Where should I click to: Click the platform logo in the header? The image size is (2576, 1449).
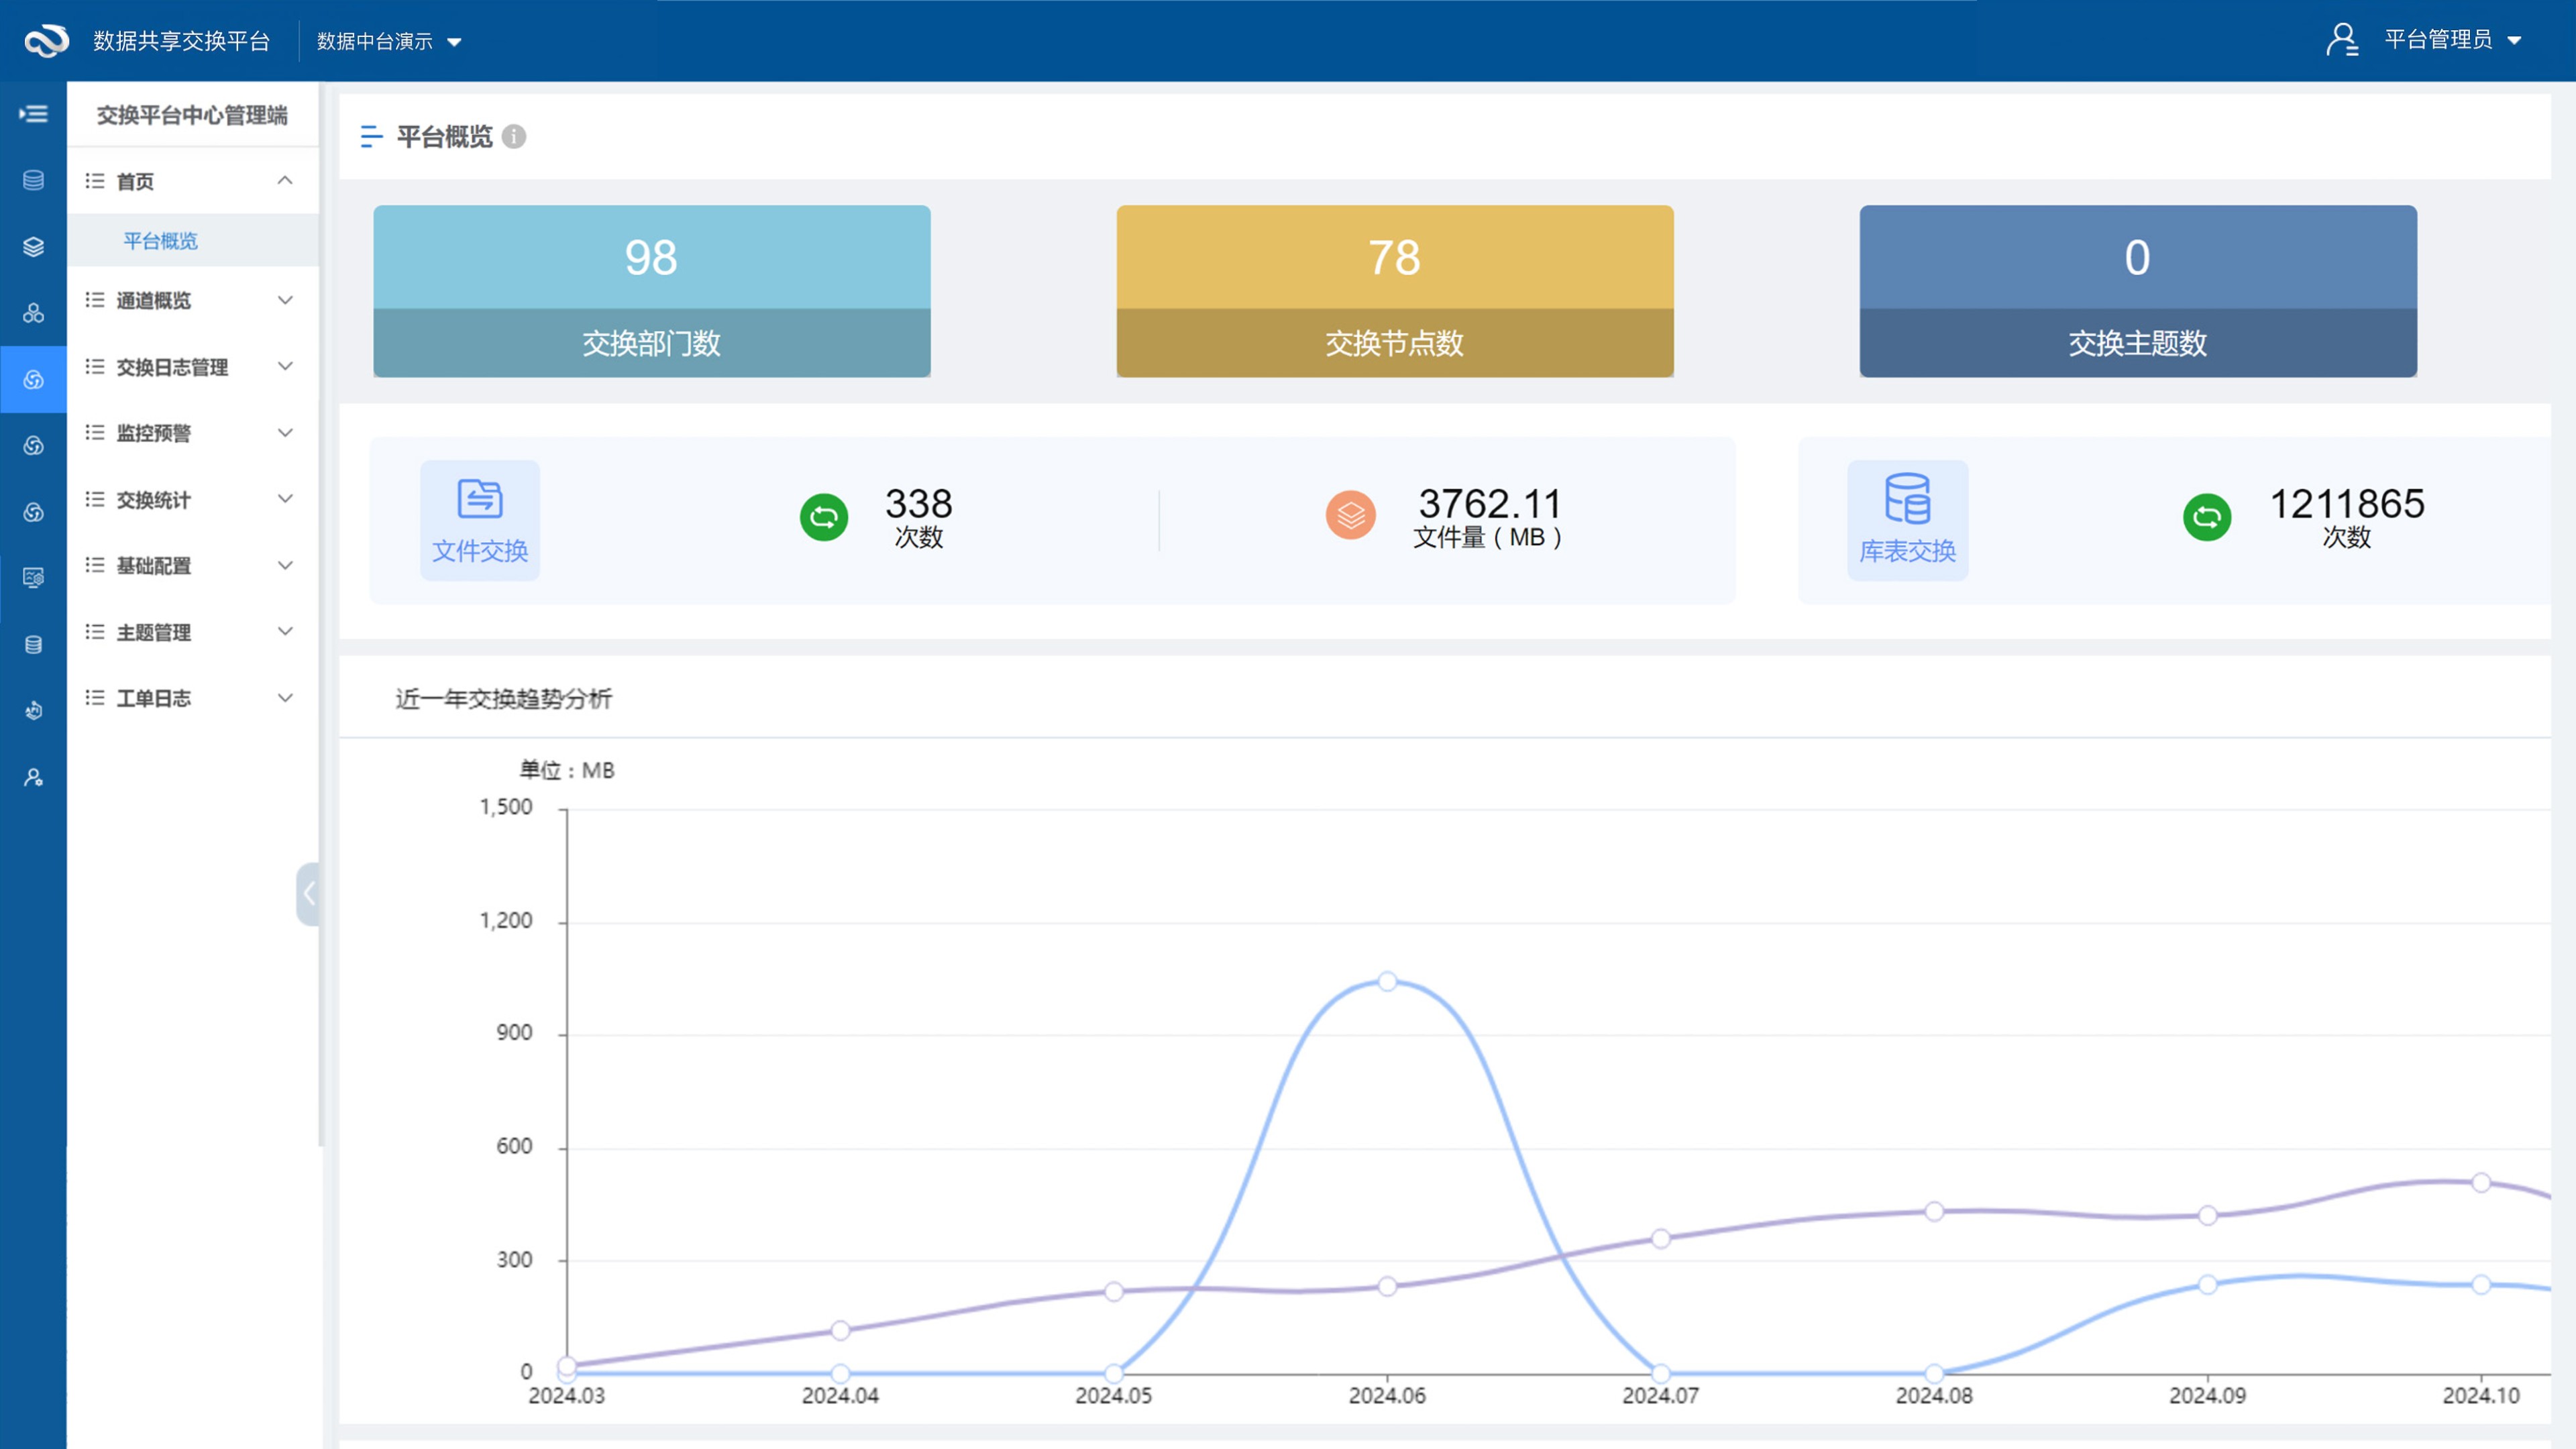point(46,40)
